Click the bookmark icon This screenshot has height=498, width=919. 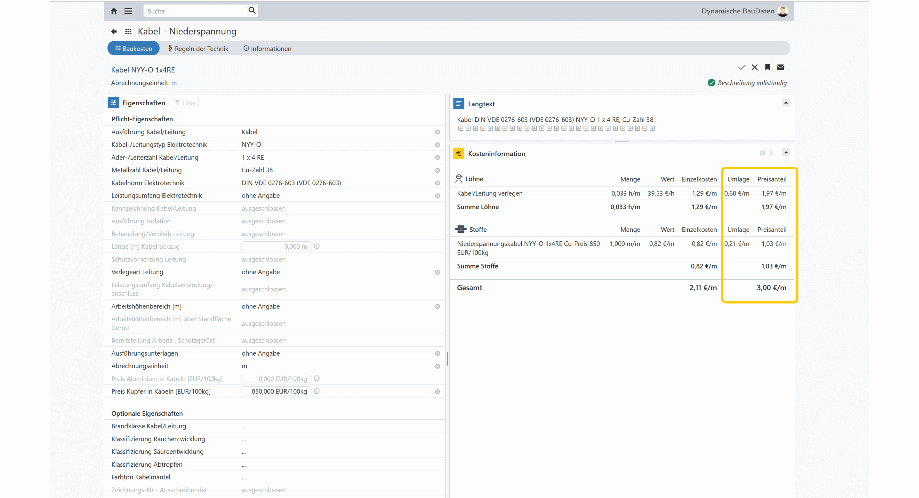(767, 67)
